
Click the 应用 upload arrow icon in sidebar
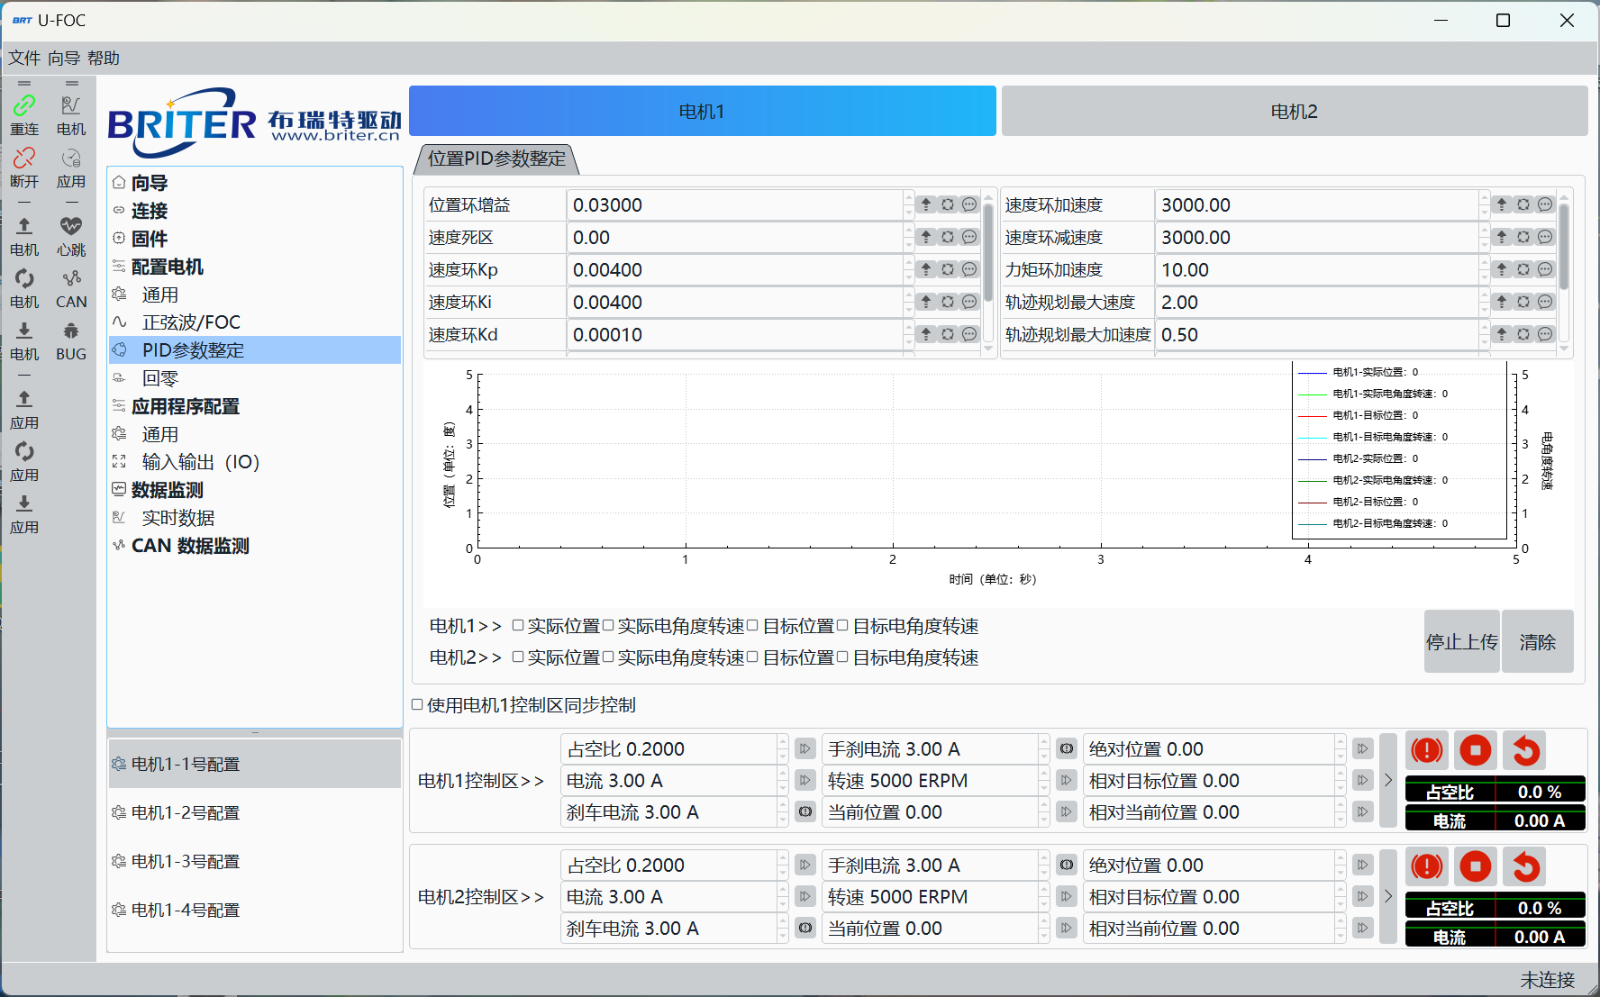tap(24, 399)
